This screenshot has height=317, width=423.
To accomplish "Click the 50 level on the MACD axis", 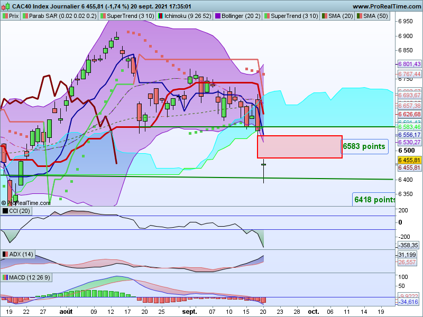I will tap(401, 286).
